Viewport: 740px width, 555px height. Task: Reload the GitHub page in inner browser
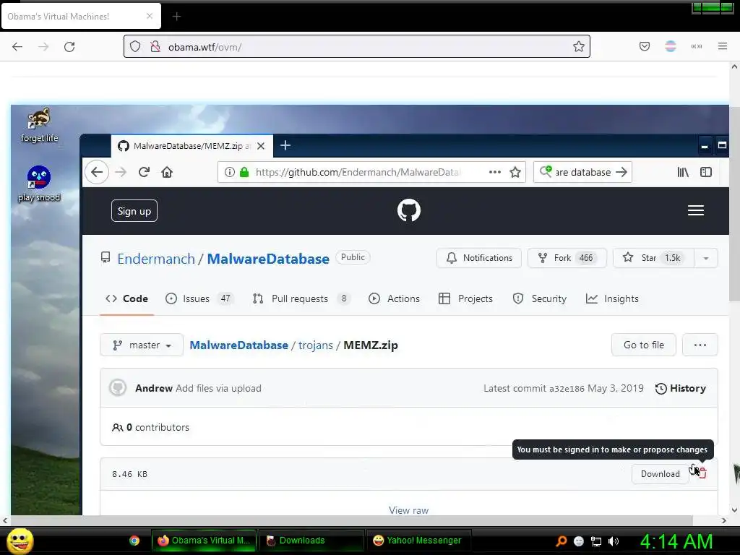point(144,172)
